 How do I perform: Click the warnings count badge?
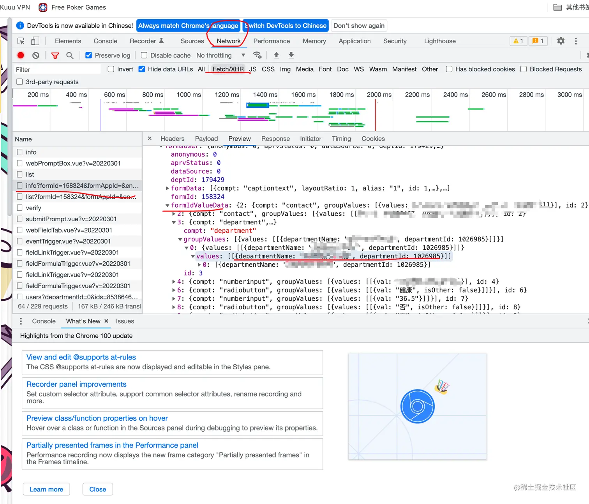point(518,41)
